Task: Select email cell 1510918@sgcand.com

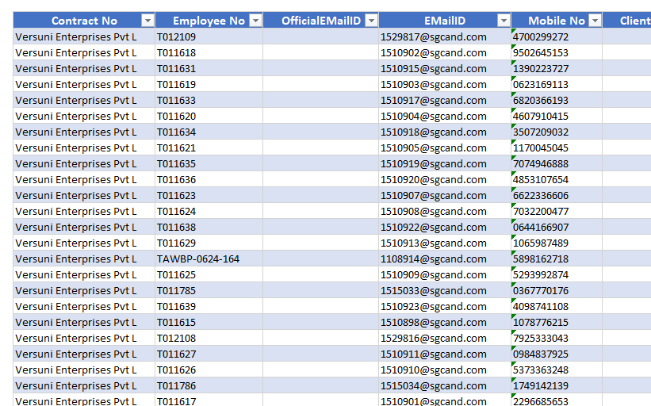Action: (x=445, y=132)
